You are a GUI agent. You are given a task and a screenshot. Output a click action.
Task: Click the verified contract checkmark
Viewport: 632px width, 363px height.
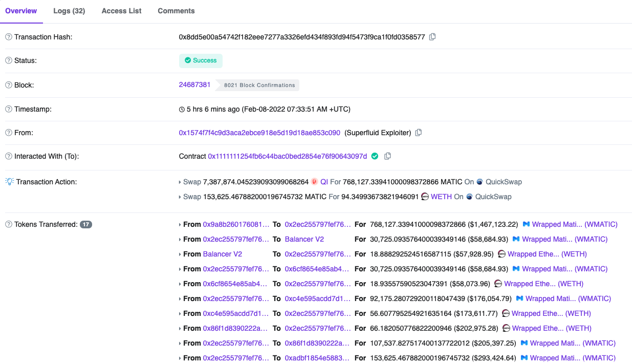[x=375, y=156]
